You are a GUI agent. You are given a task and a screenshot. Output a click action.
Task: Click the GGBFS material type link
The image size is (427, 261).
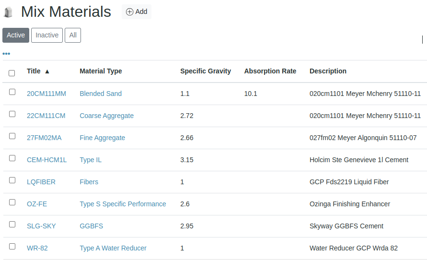pos(91,226)
